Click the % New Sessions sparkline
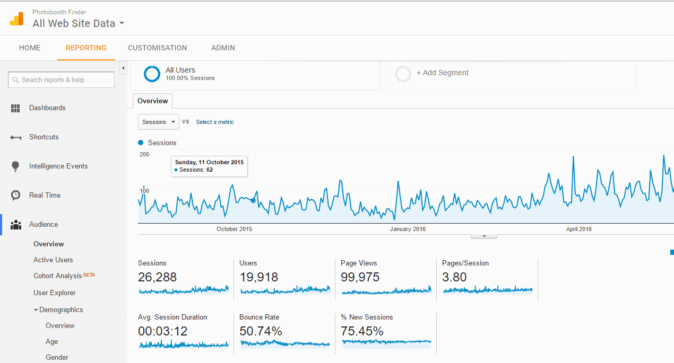The width and height of the screenshot is (674, 363). point(387,342)
